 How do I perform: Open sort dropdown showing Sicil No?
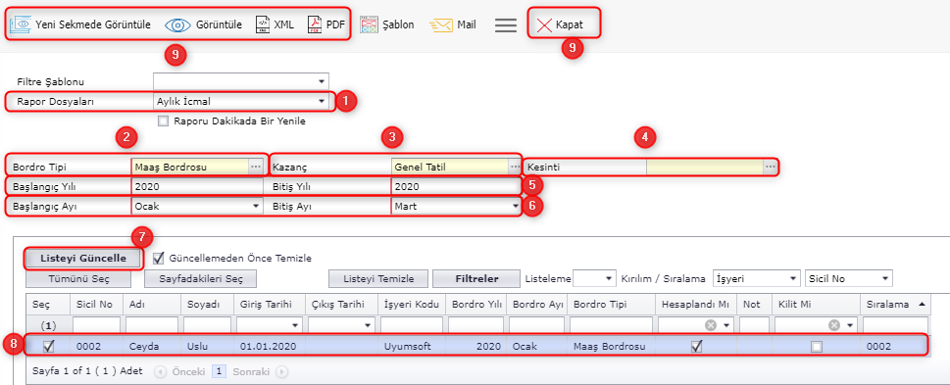tap(885, 278)
